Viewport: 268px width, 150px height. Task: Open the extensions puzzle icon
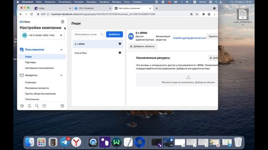click(204, 14)
